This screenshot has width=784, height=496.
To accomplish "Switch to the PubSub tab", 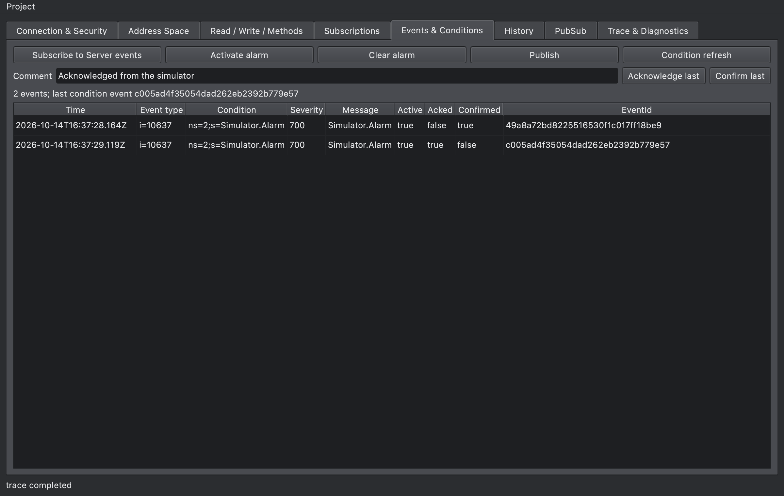I will [570, 31].
